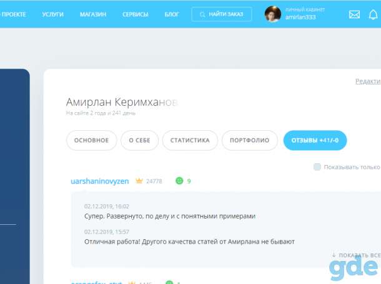The height and width of the screenshot is (284, 381).
Task: Open the notifications bell icon
Action: pyautogui.click(x=373, y=15)
